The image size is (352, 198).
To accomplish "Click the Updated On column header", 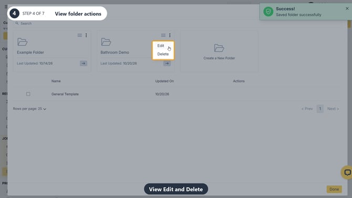I will [164, 81].
